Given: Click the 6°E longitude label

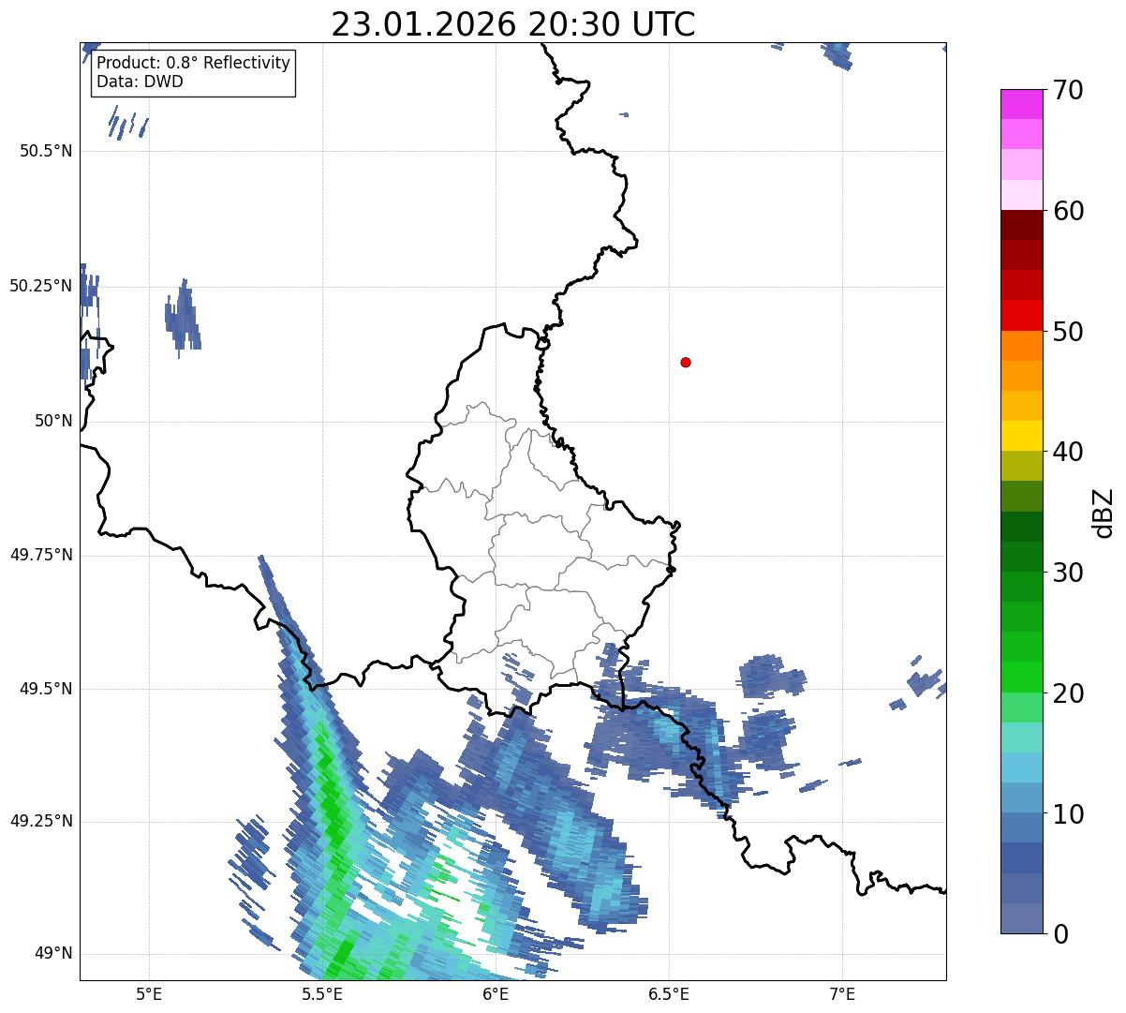Looking at the screenshot, I should click(x=496, y=993).
